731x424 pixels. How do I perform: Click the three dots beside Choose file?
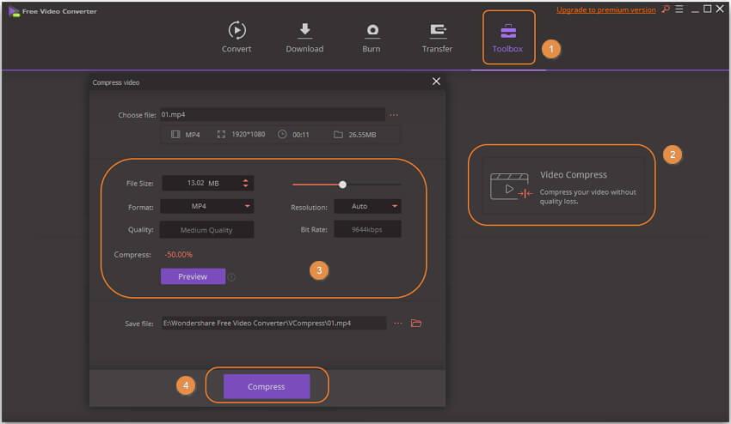pos(394,114)
